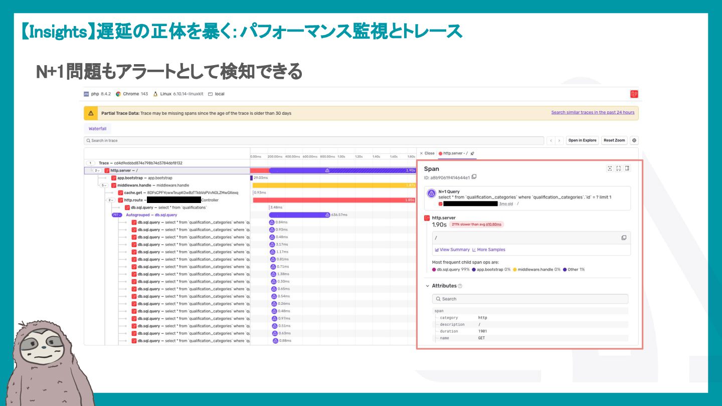
Task: Collapse the 797 autogrouped db.sql.query spans
Action: click(116, 215)
